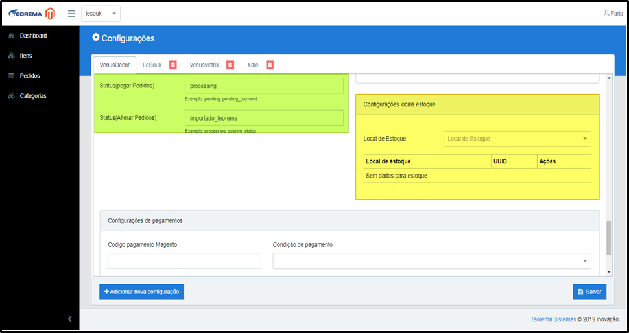Open Dashboard in the sidebar
The height and width of the screenshot is (333, 629).
[33, 36]
